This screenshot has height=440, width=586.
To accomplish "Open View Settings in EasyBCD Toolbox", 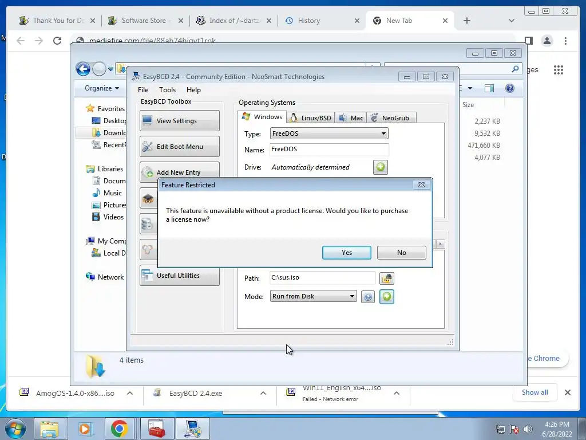I will point(179,121).
